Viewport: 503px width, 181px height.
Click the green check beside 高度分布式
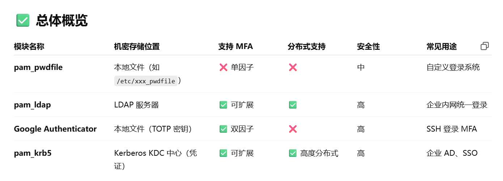[x=293, y=153]
